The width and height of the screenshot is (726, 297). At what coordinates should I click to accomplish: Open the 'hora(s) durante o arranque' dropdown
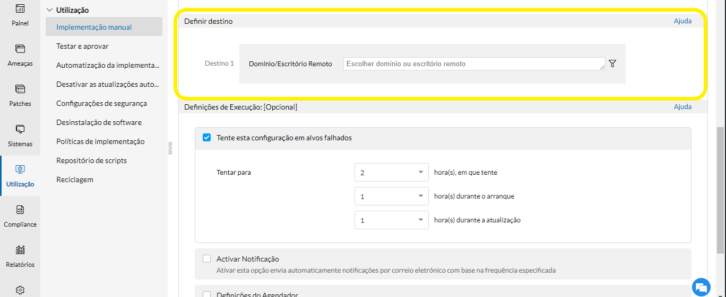391,196
